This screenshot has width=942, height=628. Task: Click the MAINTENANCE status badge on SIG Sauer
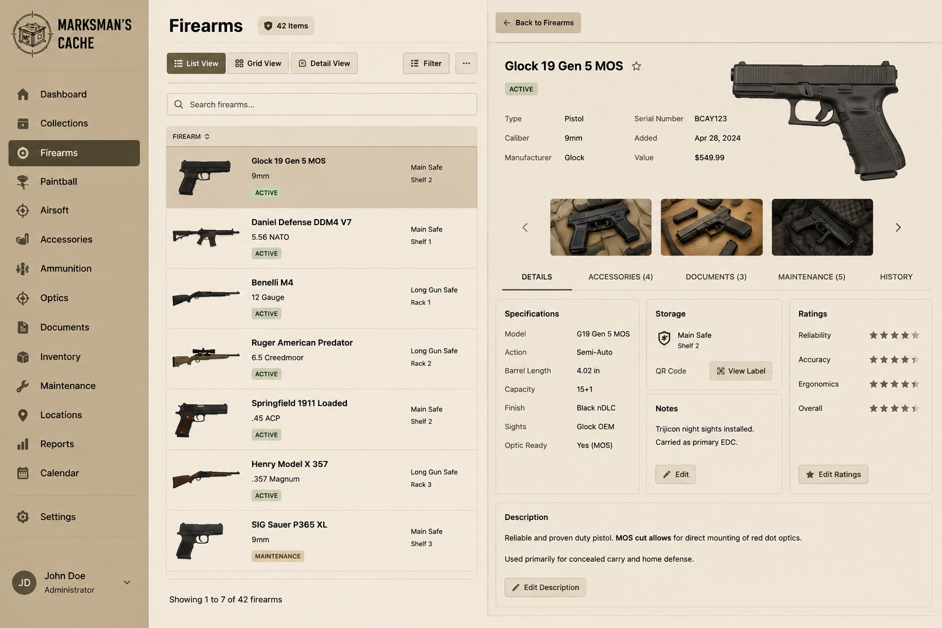coord(278,556)
